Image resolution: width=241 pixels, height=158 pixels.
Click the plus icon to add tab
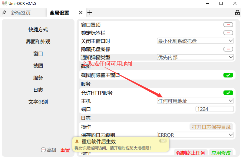(x=90, y=13)
